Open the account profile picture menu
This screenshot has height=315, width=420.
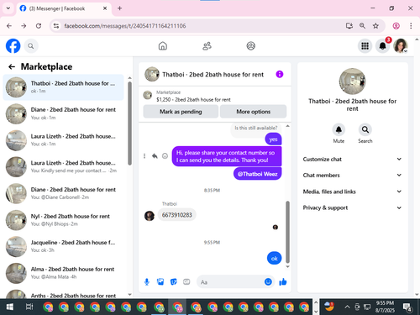[401, 46]
